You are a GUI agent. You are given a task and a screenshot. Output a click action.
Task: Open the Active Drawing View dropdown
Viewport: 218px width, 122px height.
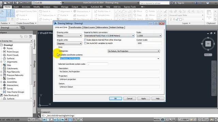pos(16,41)
